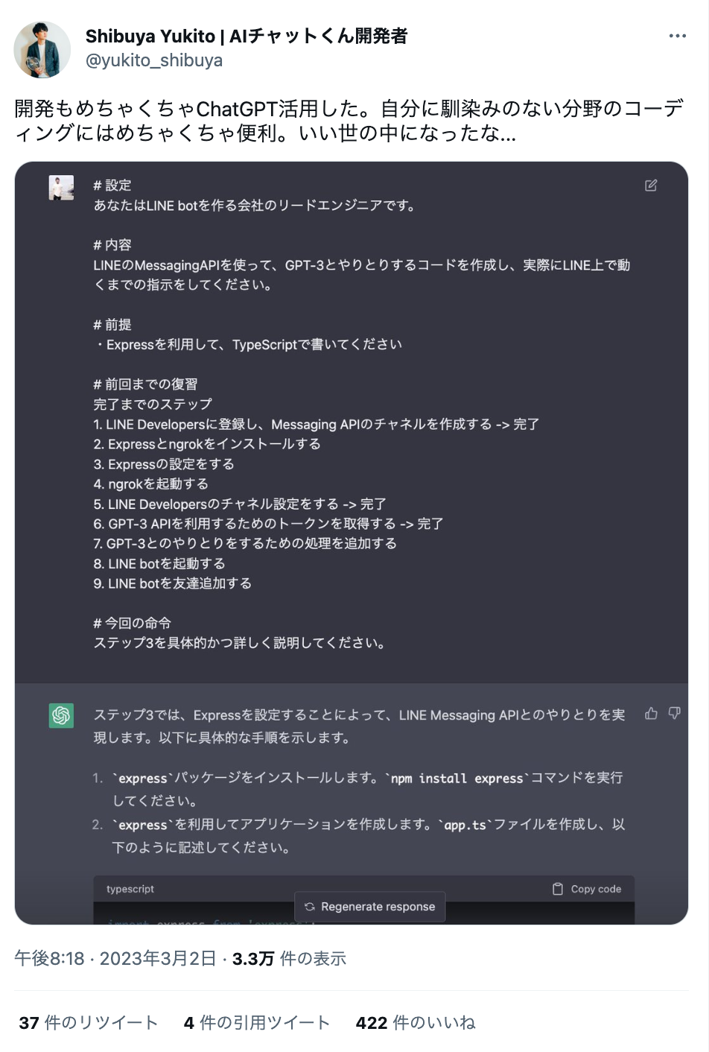709x1052 pixels.
Task: Click Shibuya Yukito's profile picture
Action: (42, 49)
